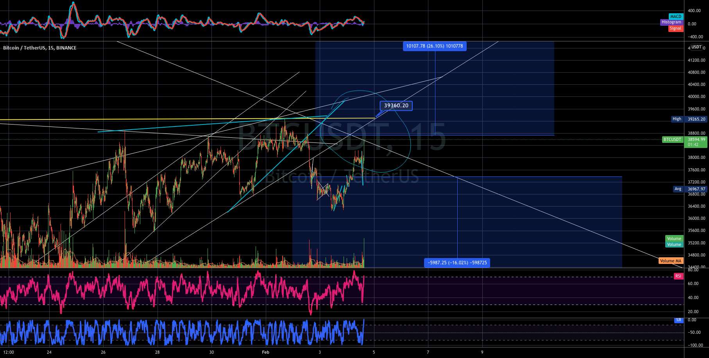Select the −5987.25 (−16.02%) short position label
Image resolution: width=709 pixels, height=358 pixels.
click(457, 263)
